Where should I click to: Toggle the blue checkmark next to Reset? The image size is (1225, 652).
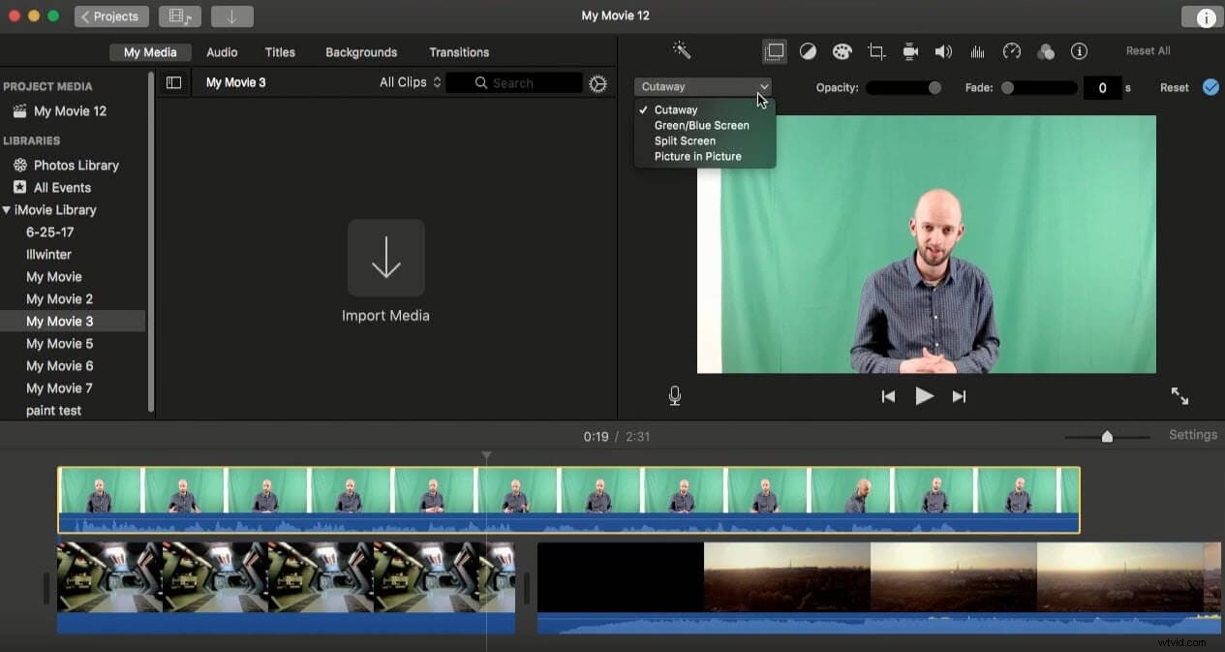pyautogui.click(x=1210, y=87)
